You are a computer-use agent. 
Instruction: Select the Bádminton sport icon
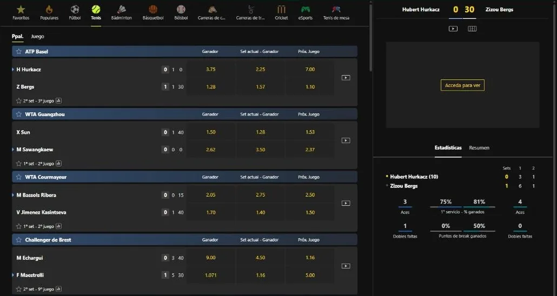(122, 10)
